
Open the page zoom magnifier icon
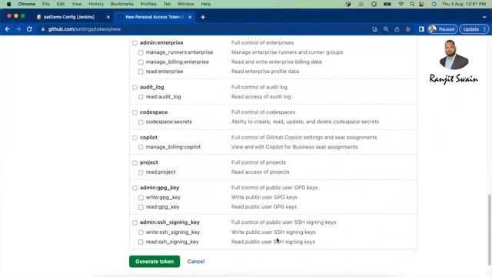point(386,29)
